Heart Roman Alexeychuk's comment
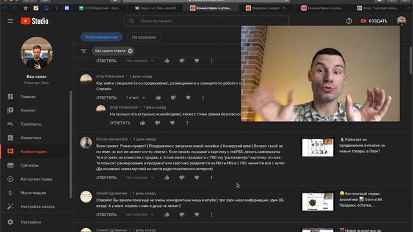Viewport: 413px width, 232px height. point(196,178)
